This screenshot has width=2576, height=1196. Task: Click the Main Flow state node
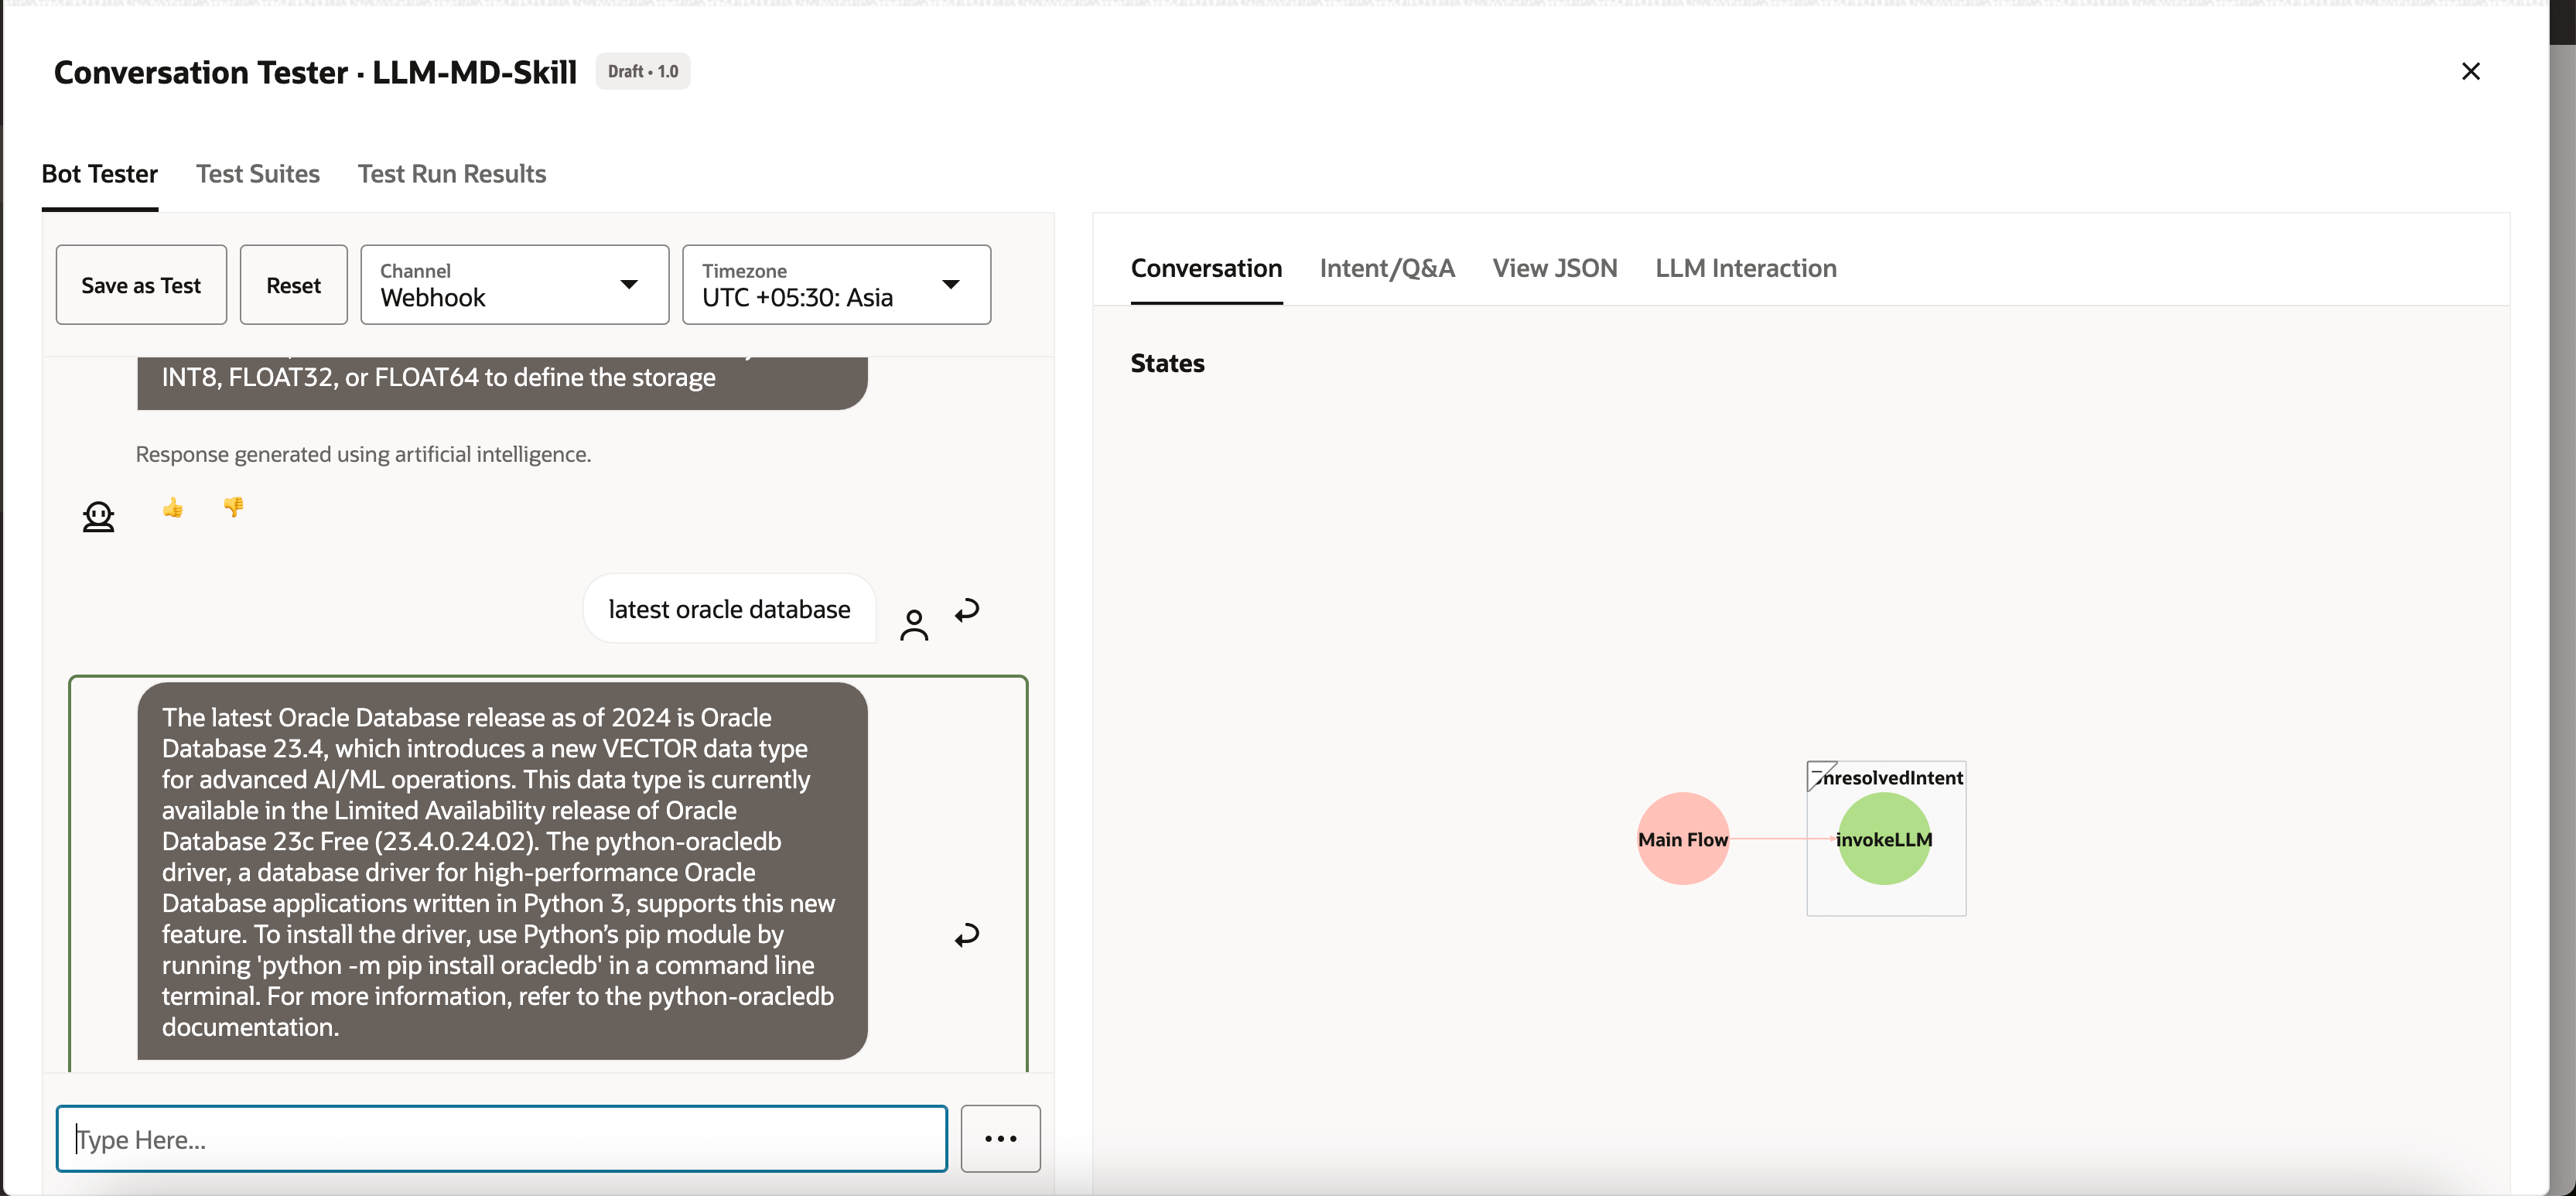click(1682, 839)
